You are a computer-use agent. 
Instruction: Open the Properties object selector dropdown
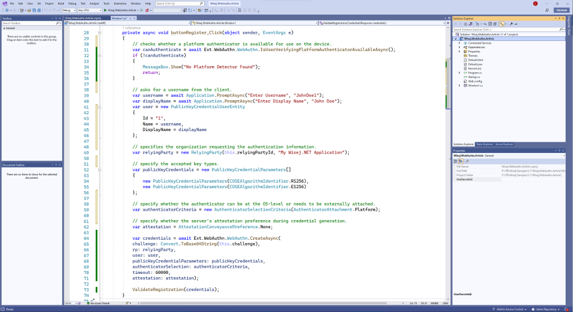point(564,156)
